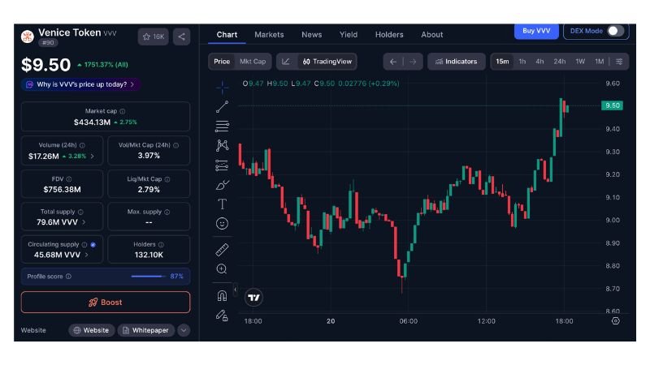The image size is (650, 365).
Task: Share Venice Token page
Action: coord(181,36)
